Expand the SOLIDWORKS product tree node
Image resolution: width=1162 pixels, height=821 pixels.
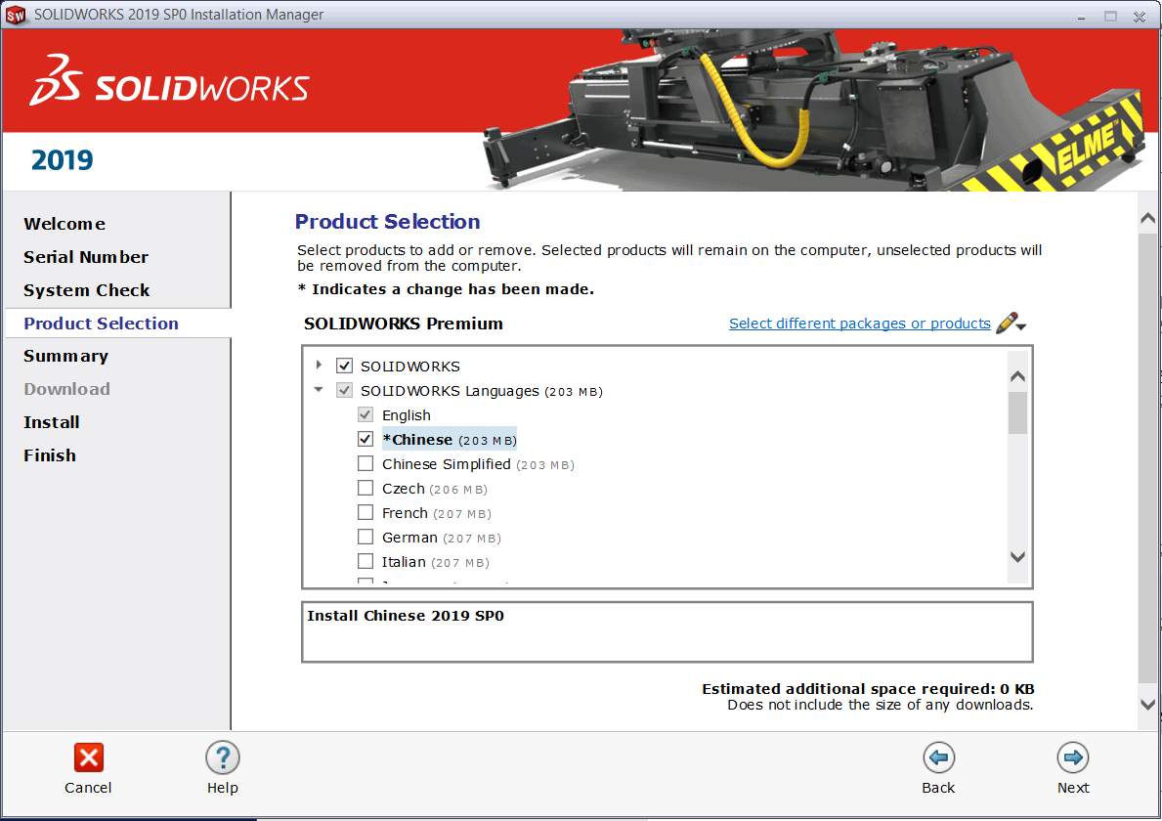tap(319, 365)
